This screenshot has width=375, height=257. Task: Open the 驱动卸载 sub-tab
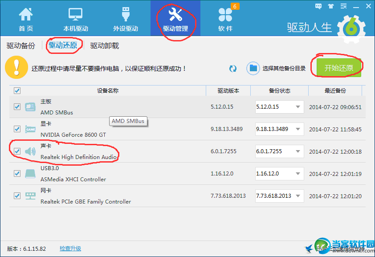point(105,45)
